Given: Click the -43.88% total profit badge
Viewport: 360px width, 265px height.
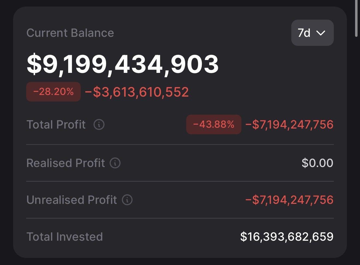Looking at the screenshot, I should 214,124.
